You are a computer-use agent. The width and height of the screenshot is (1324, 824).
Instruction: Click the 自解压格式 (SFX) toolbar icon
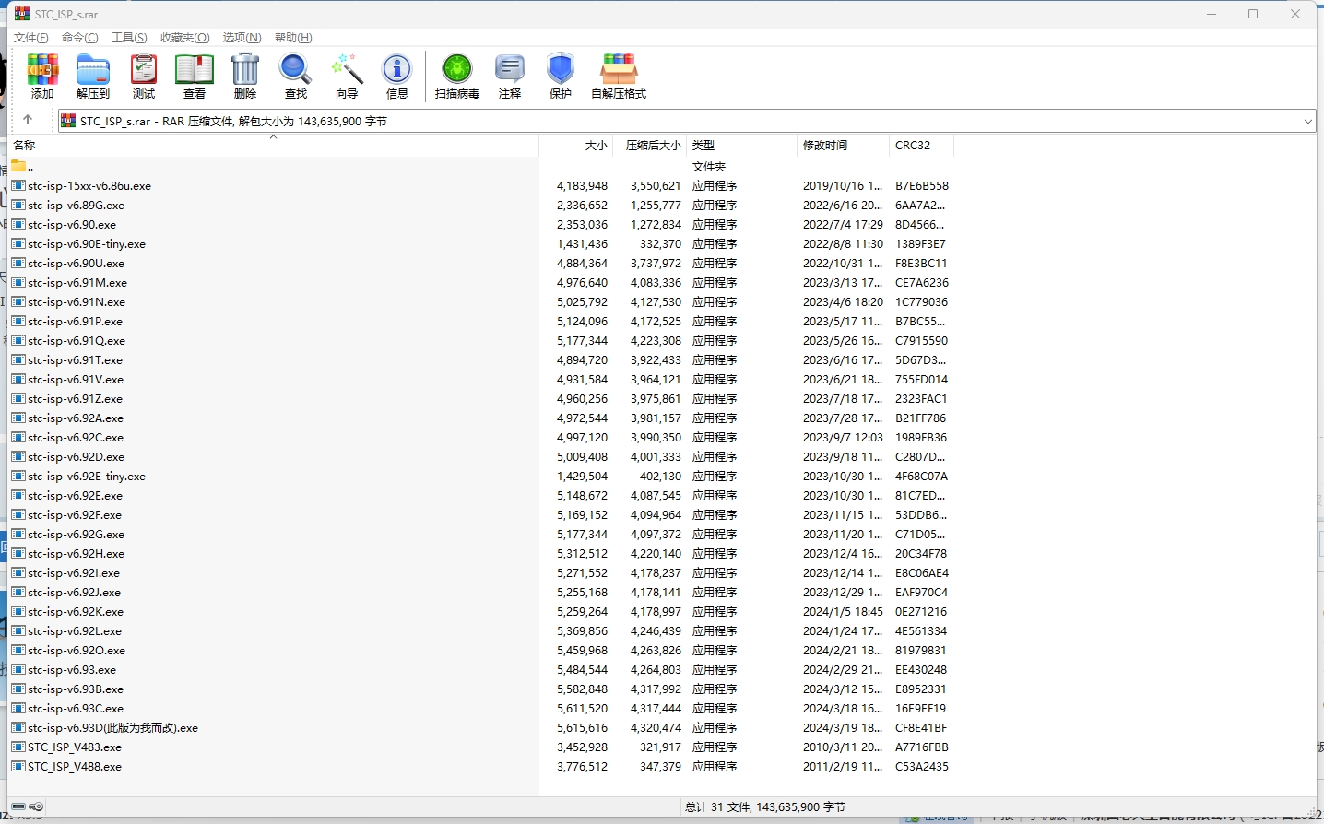[619, 70]
